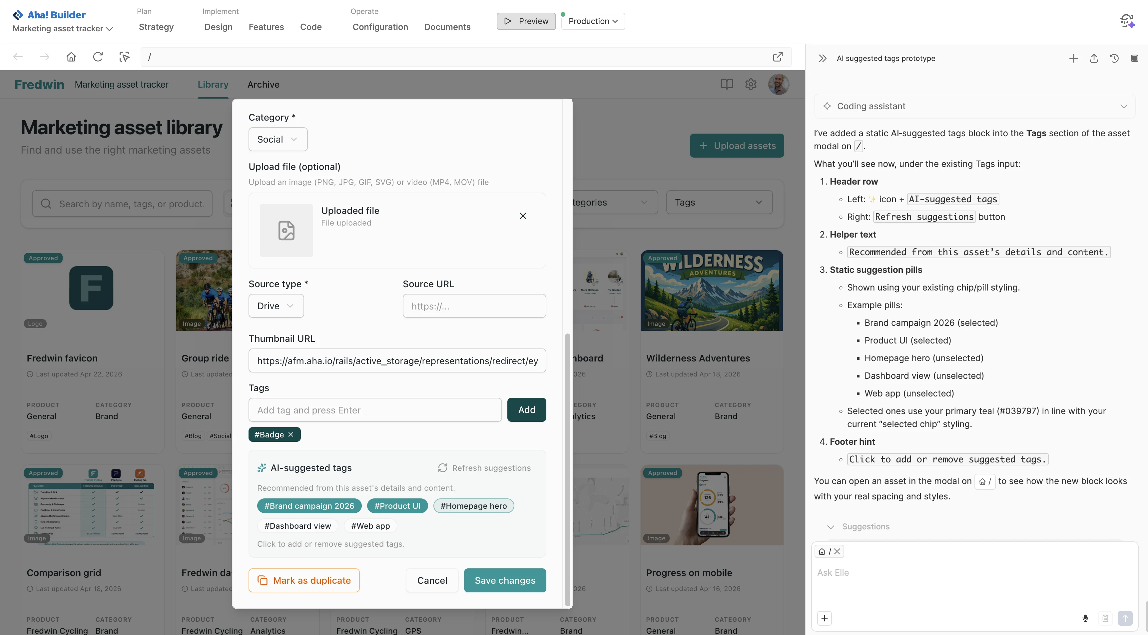Open the prototype in a new tab
This screenshot has width=1148, height=635.
coord(778,57)
